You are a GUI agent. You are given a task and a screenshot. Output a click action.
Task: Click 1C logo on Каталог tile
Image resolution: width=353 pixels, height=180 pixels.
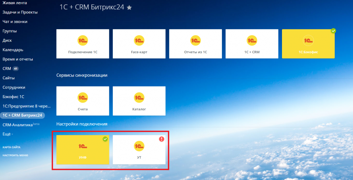tap(139, 98)
